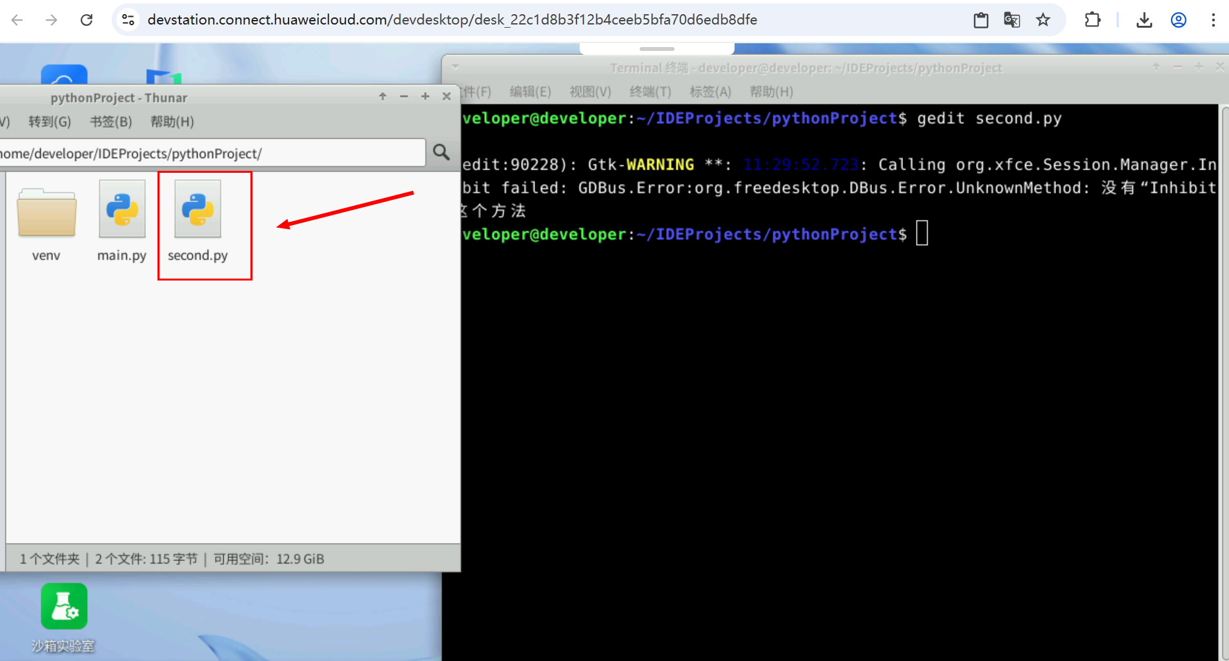Select the main.py Python file icon

tap(122, 209)
